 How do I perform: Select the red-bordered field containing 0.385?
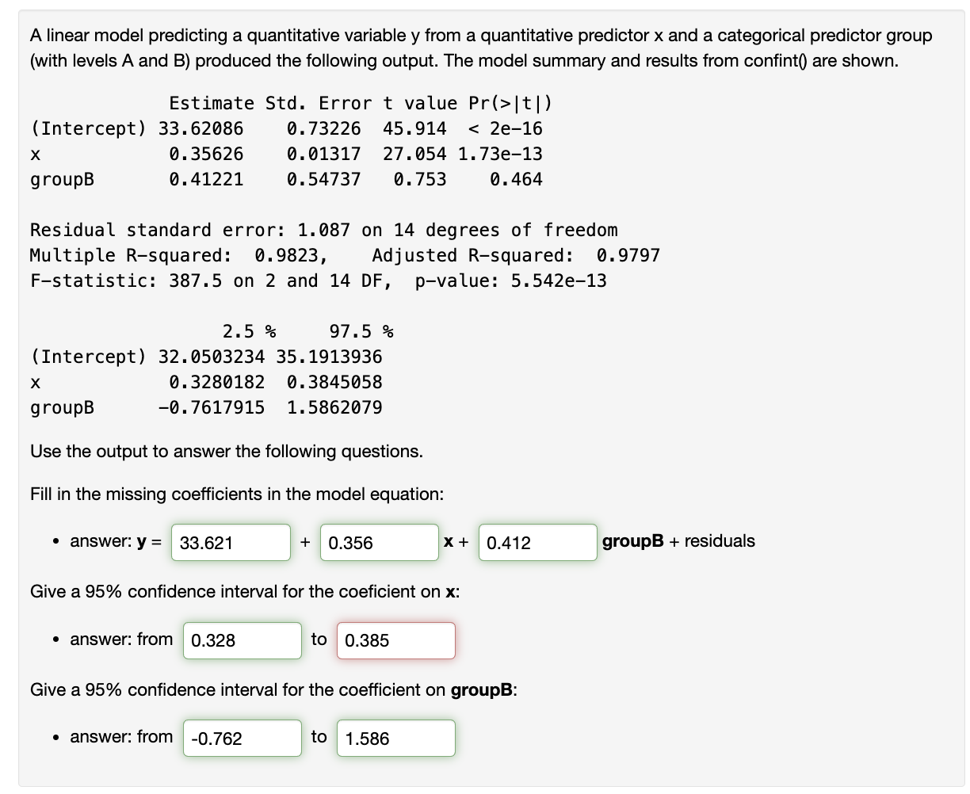pos(395,640)
